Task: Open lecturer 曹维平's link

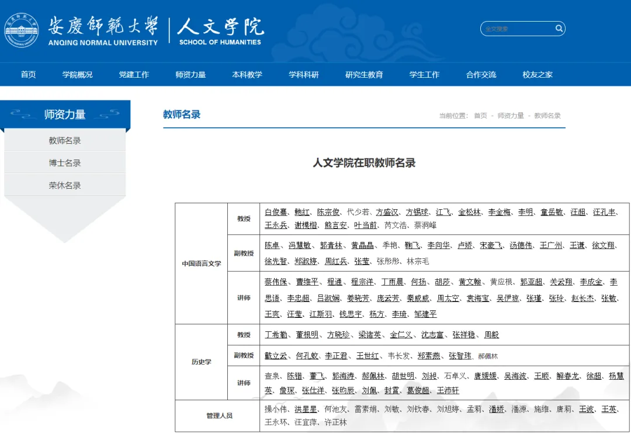Action: [307, 282]
